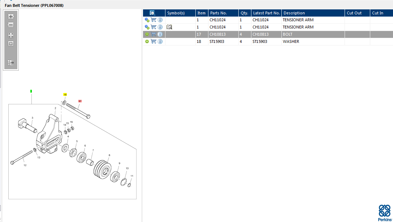
Task: Click callout number 13 on the diagram
Action: coord(39,157)
